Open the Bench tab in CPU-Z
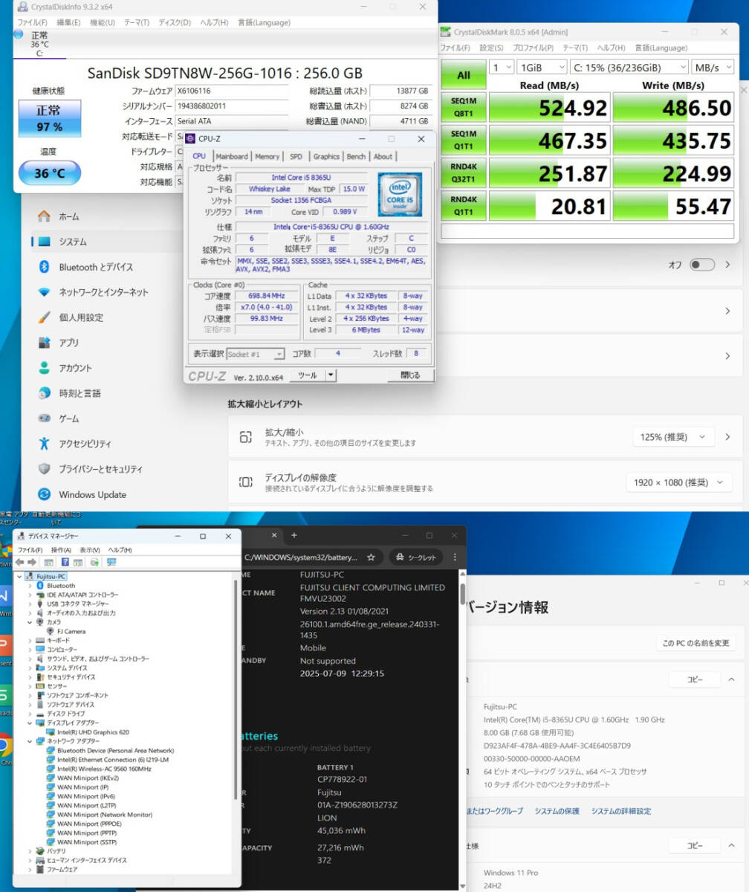 (x=357, y=157)
